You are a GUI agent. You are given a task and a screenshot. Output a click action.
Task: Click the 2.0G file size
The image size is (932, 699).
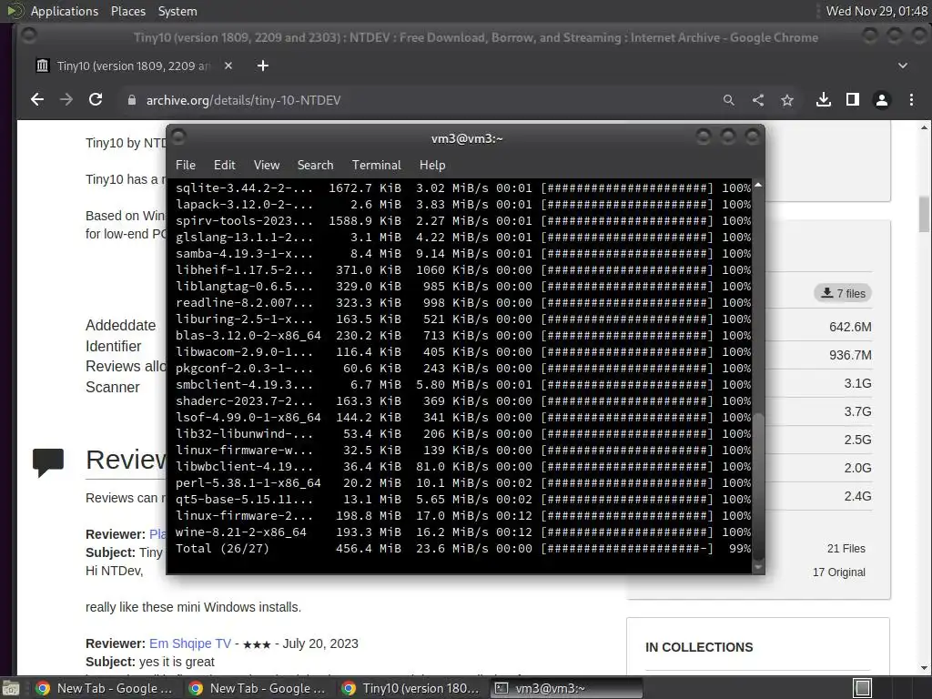(857, 468)
